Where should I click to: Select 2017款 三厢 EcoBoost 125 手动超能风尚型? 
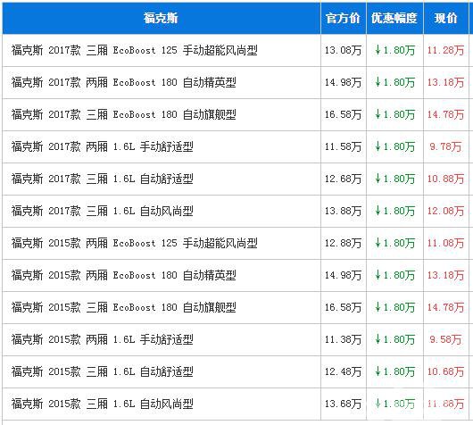(x=135, y=50)
